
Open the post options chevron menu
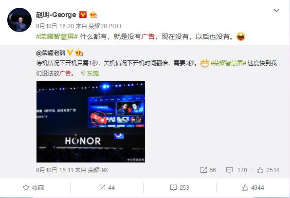coord(276,10)
